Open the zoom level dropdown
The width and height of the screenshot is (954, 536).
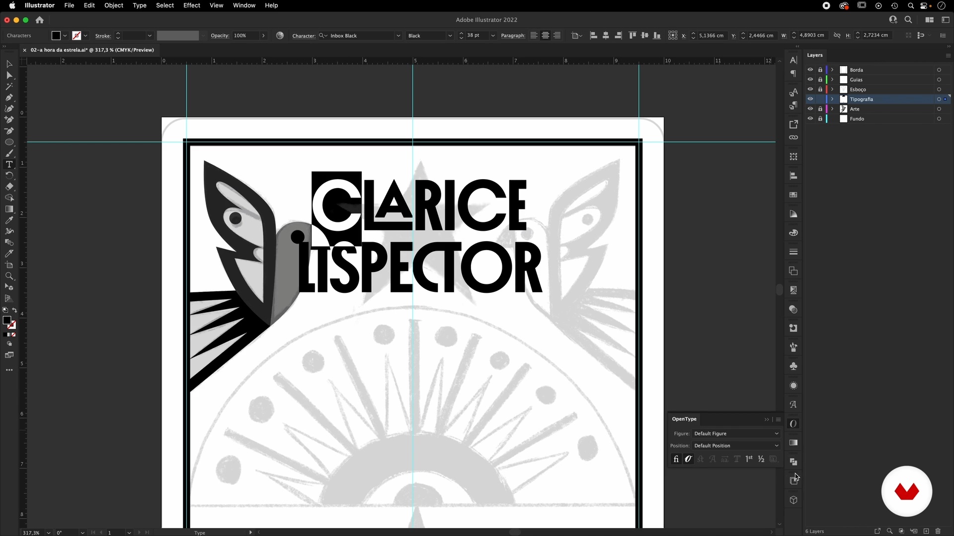click(x=49, y=533)
